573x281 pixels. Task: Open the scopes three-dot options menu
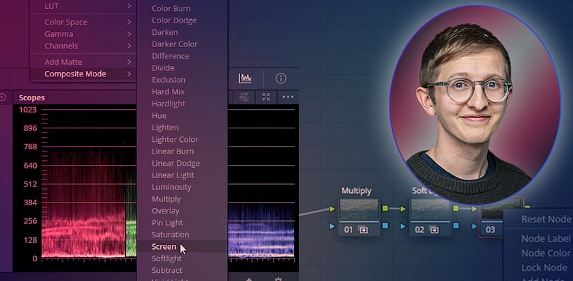click(288, 98)
